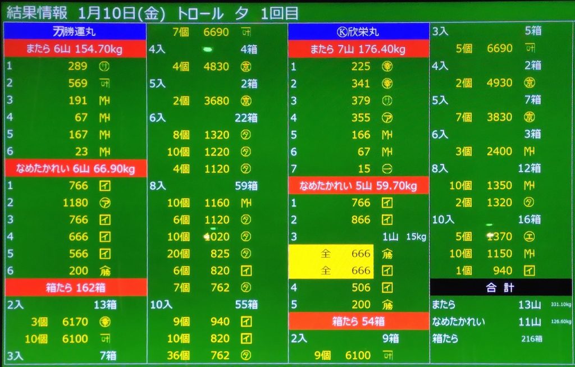Click the mark beside price 1350

pyautogui.click(x=529, y=186)
